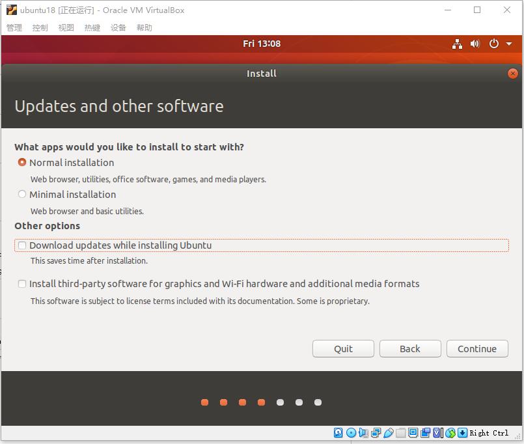Click the Right Ctrl host key label
This screenshot has height=444, width=524.
[x=489, y=433]
